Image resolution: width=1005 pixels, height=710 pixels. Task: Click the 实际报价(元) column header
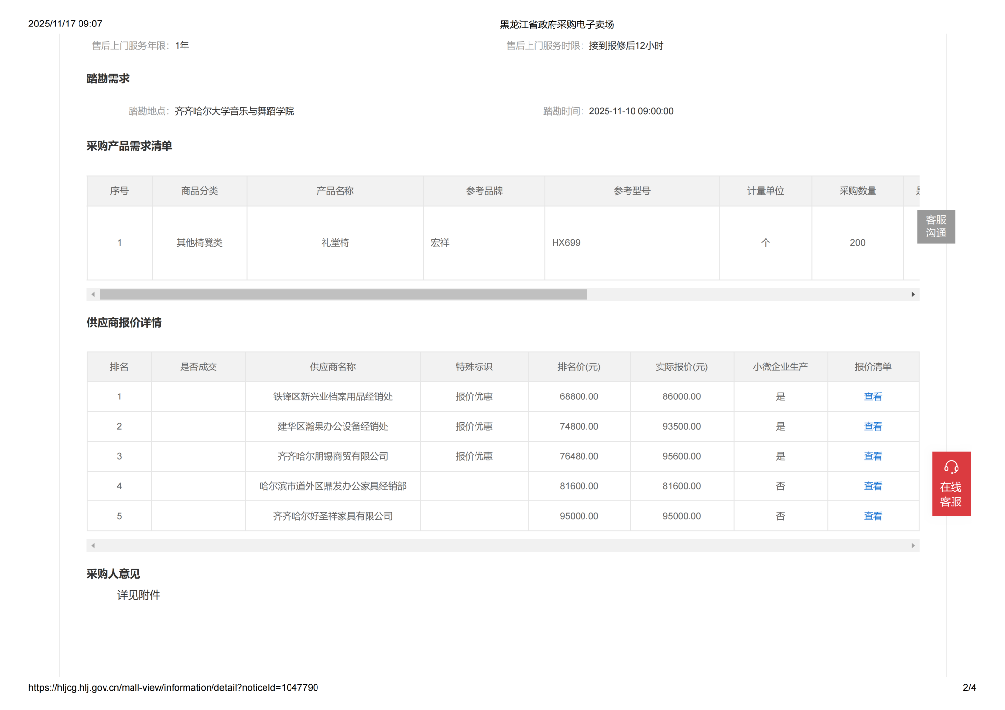click(x=681, y=367)
